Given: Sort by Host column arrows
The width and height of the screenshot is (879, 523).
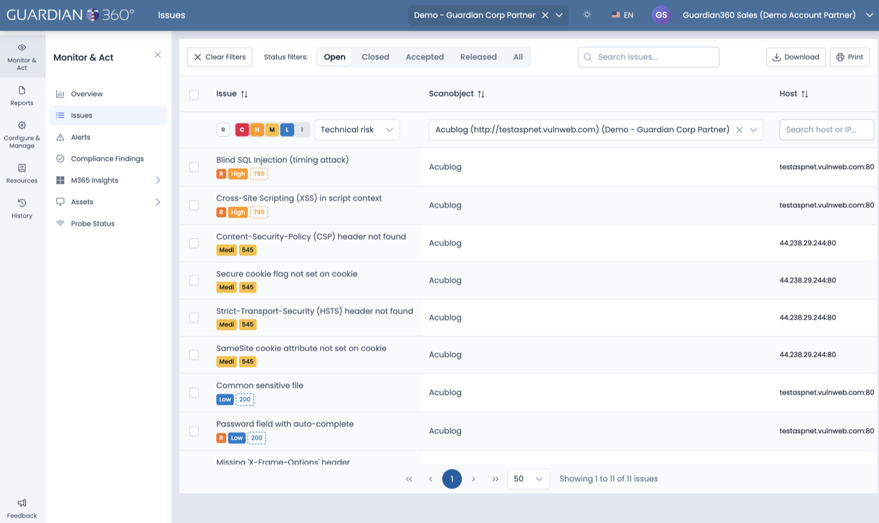Looking at the screenshot, I should [804, 94].
